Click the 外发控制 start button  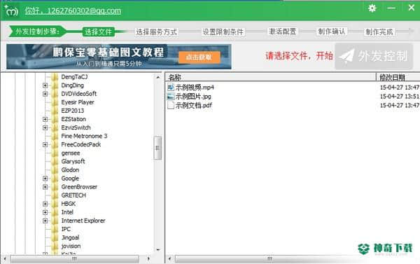[374, 56]
